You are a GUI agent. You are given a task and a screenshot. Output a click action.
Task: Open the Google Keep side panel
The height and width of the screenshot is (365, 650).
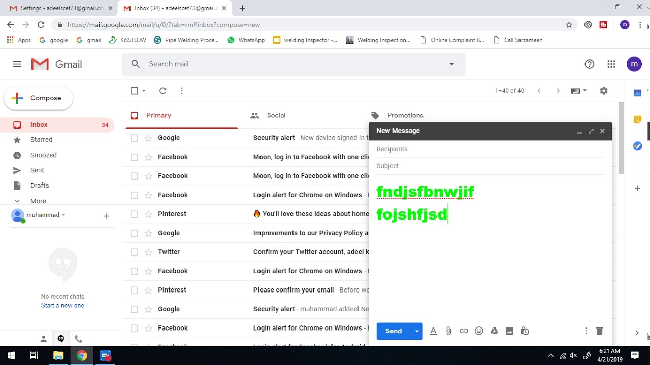pyautogui.click(x=637, y=120)
